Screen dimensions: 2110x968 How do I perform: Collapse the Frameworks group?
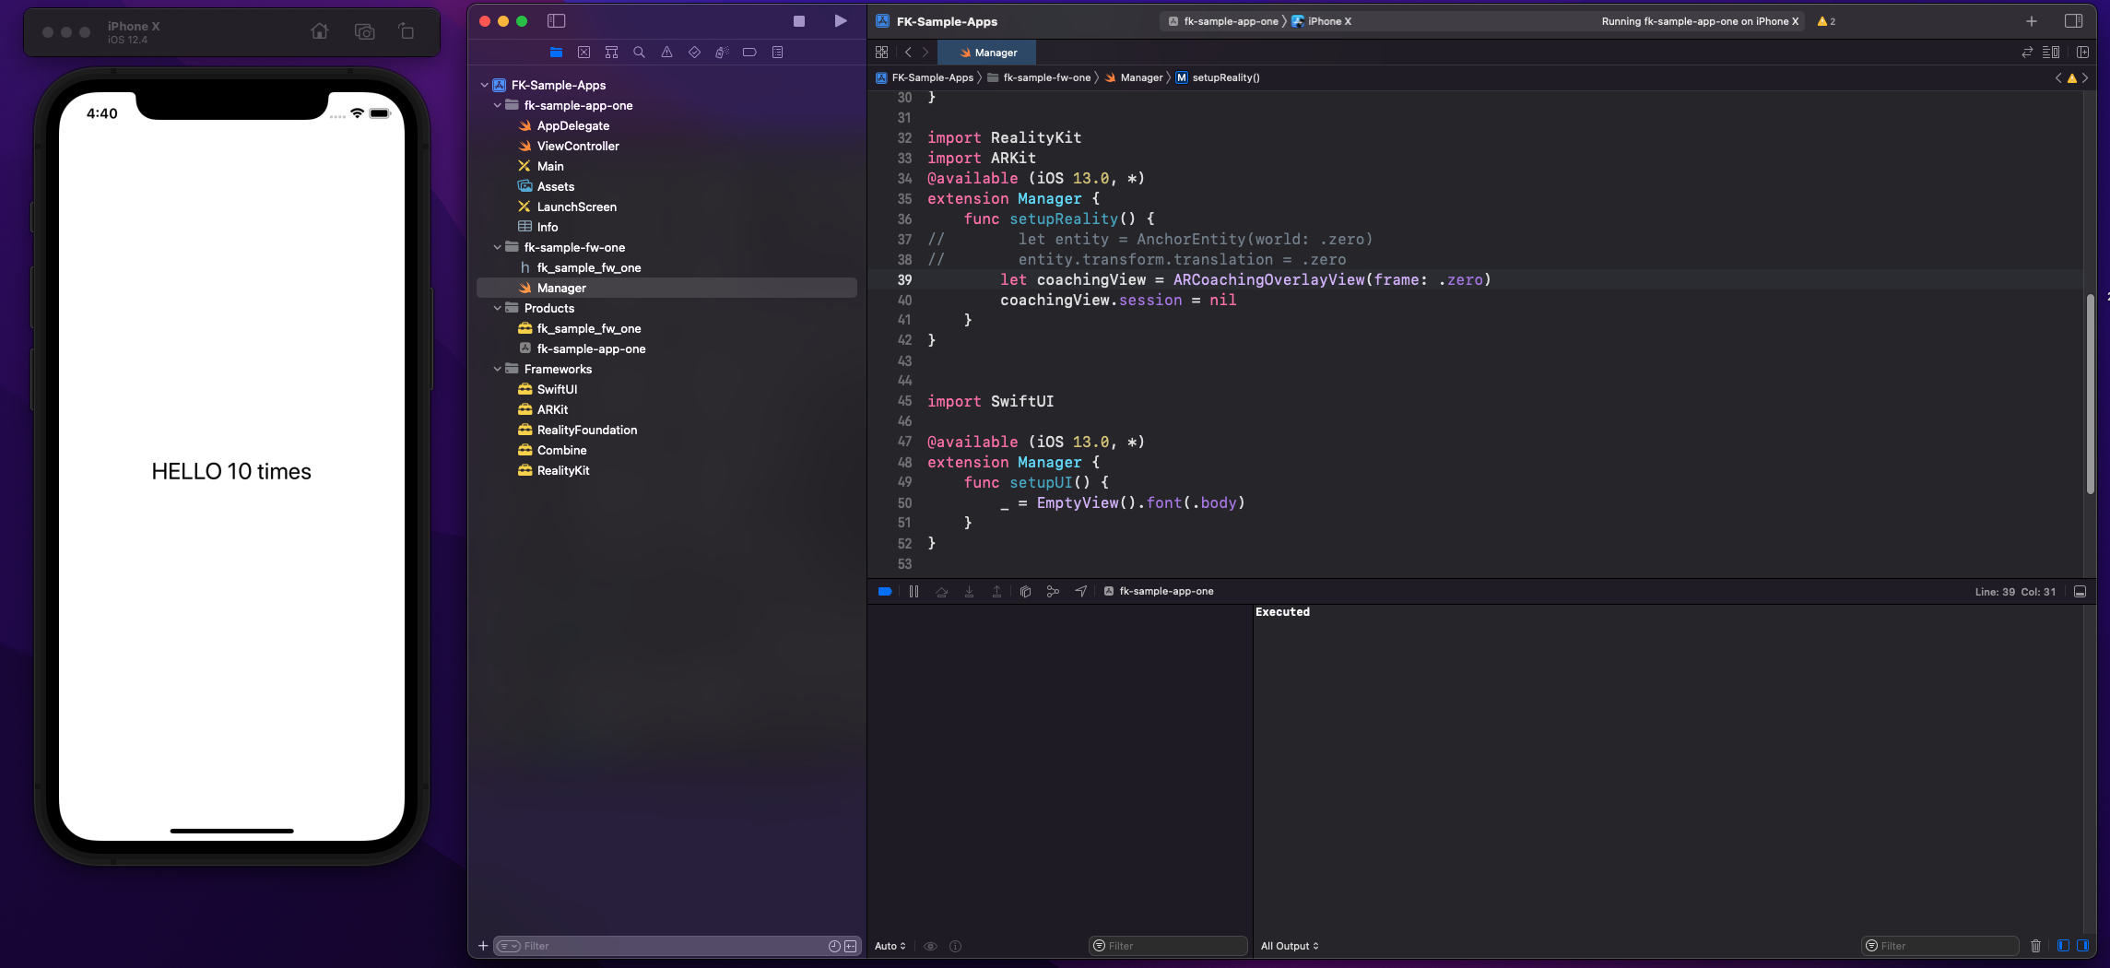tap(498, 370)
